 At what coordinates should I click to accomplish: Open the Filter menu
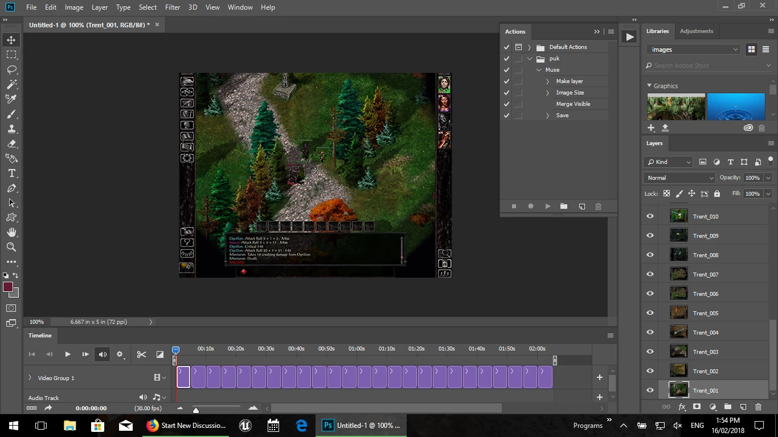coord(173,7)
